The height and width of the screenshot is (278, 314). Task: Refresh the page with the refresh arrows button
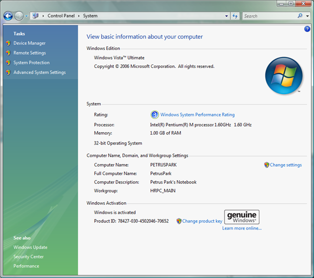click(235, 16)
